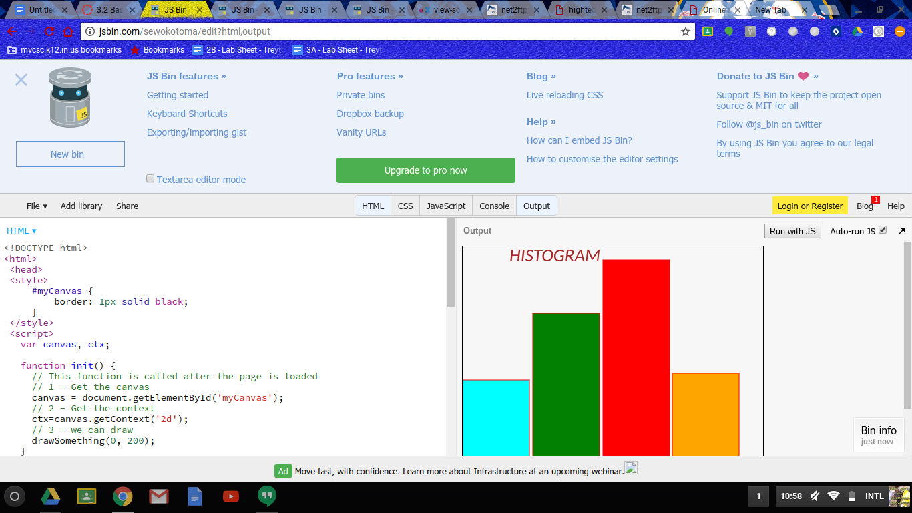This screenshot has width=912, height=513.
Task: Click the browser home icon
Action: [67, 31]
